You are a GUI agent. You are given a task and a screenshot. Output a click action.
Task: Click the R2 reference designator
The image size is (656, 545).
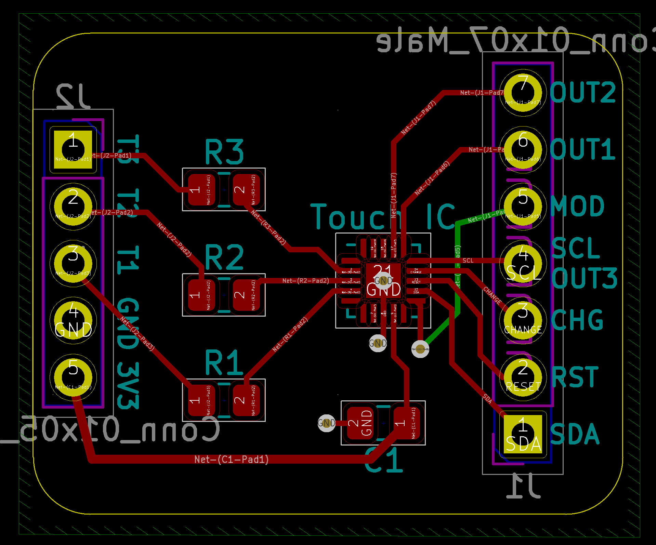point(224,257)
